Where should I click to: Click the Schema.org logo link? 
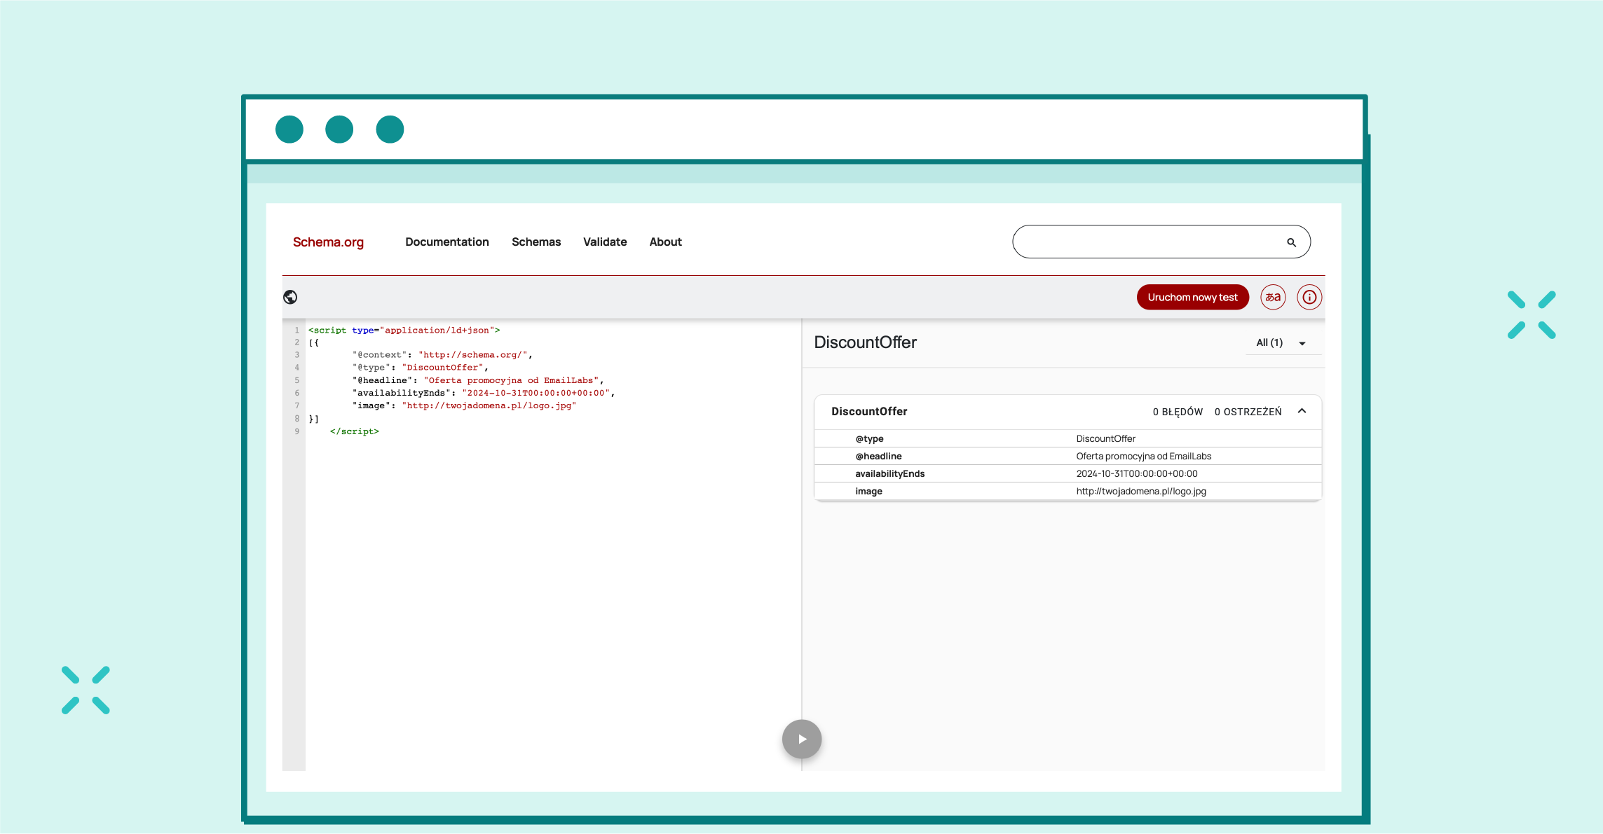(x=328, y=242)
